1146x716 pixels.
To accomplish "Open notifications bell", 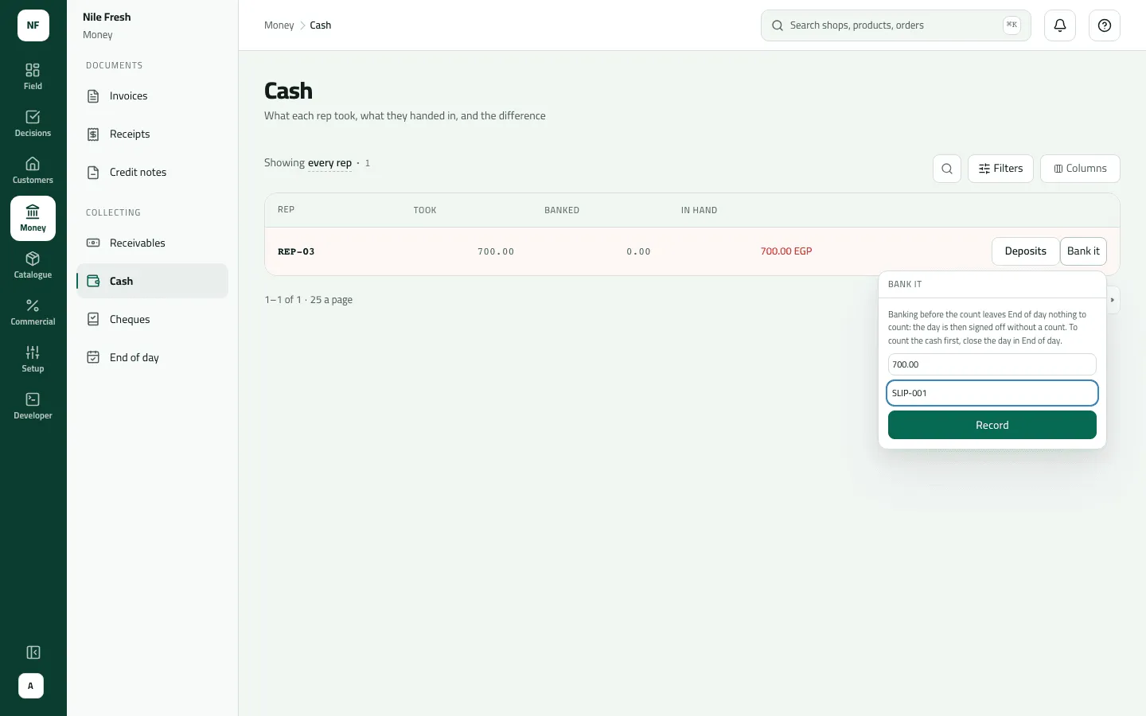I will point(1060,25).
